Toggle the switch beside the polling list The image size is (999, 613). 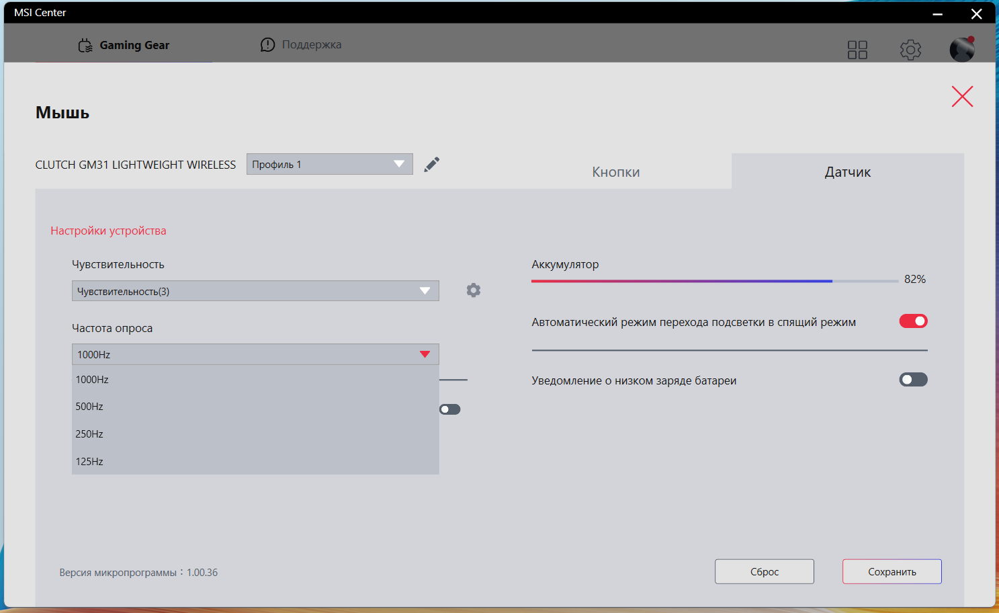click(450, 409)
